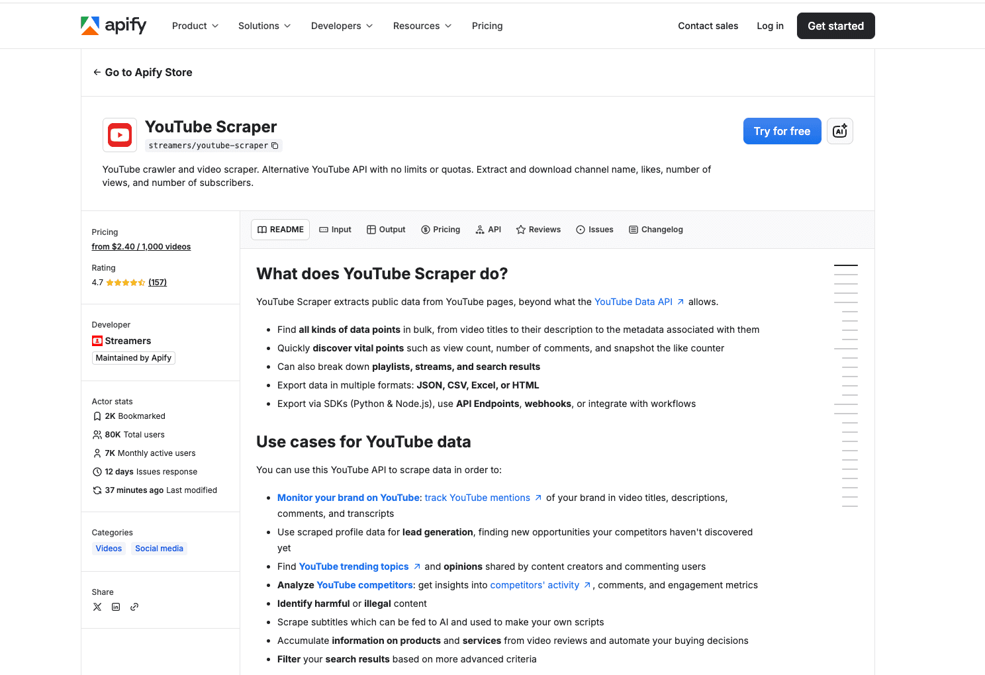Click the bookmark icon beside 2K Bookmarked
This screenshot has height=675, width=985.
[x=97, y=416]
